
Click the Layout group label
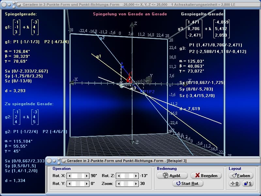tap(235, 169)
